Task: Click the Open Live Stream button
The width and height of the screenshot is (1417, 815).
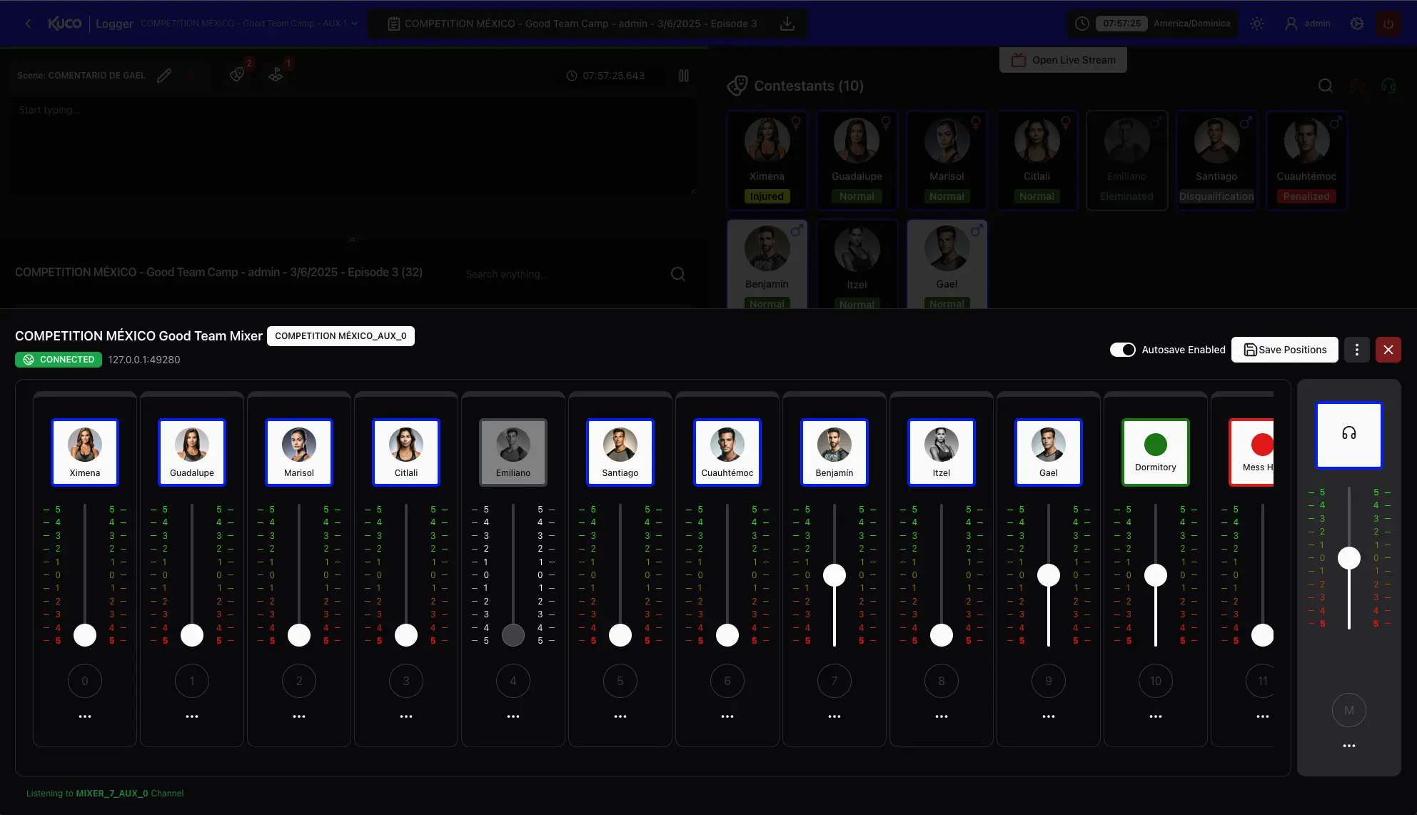Action: coord(1063,59)
